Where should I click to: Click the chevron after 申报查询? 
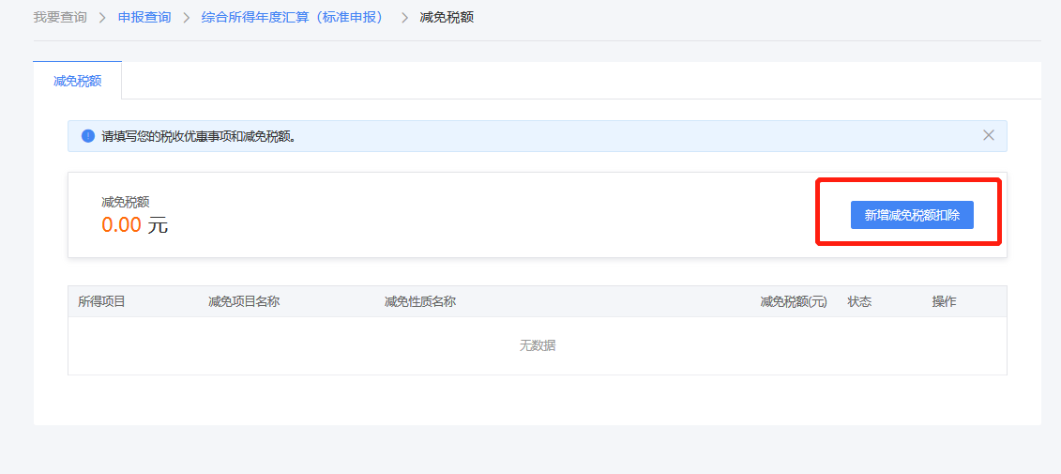click(x=186, y=18)
